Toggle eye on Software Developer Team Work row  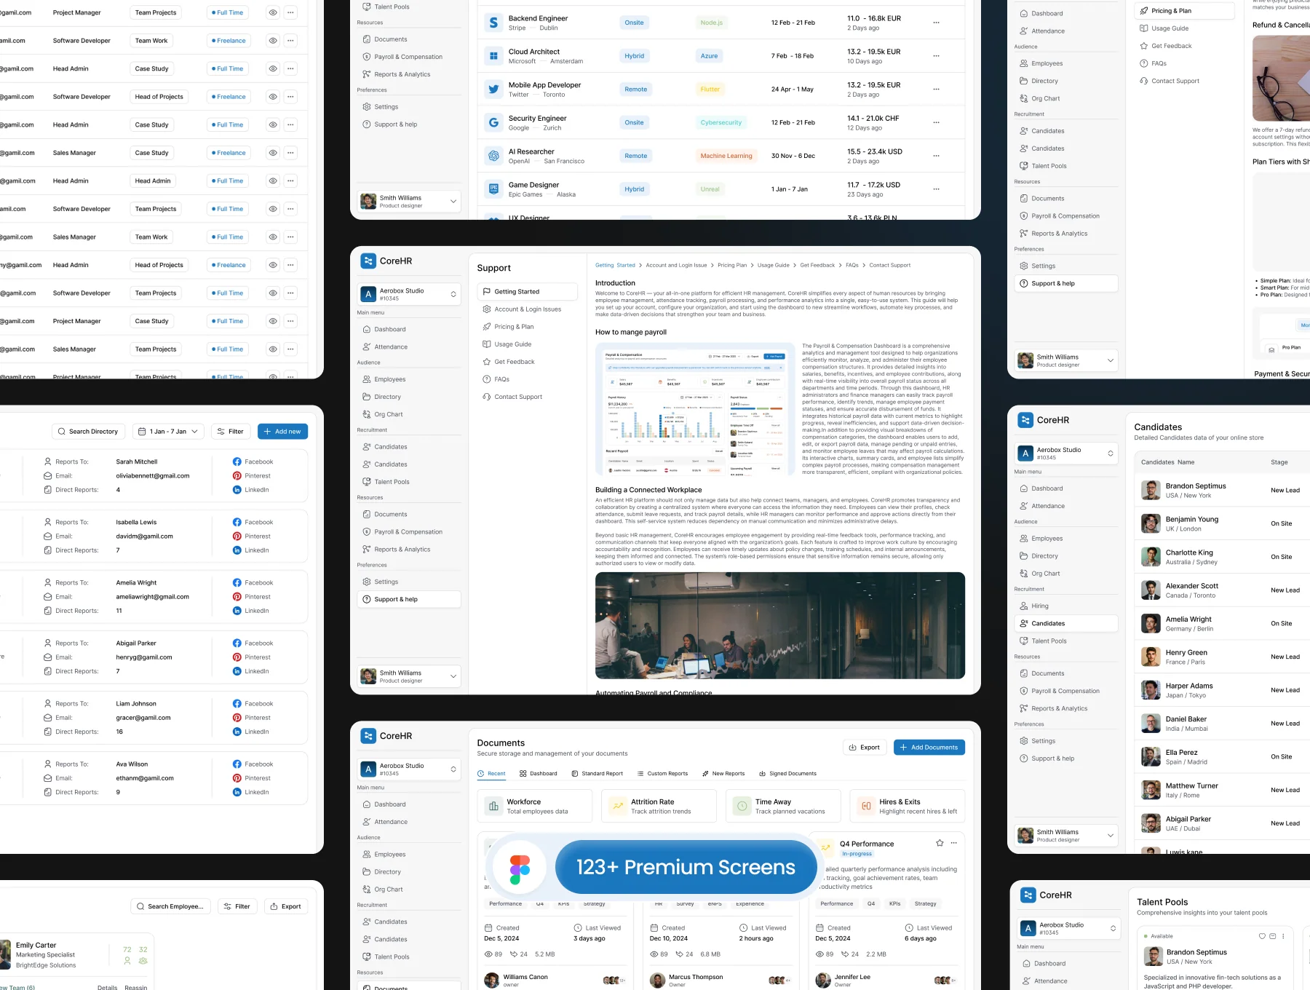pyautogui.click(x=273, y=41)
